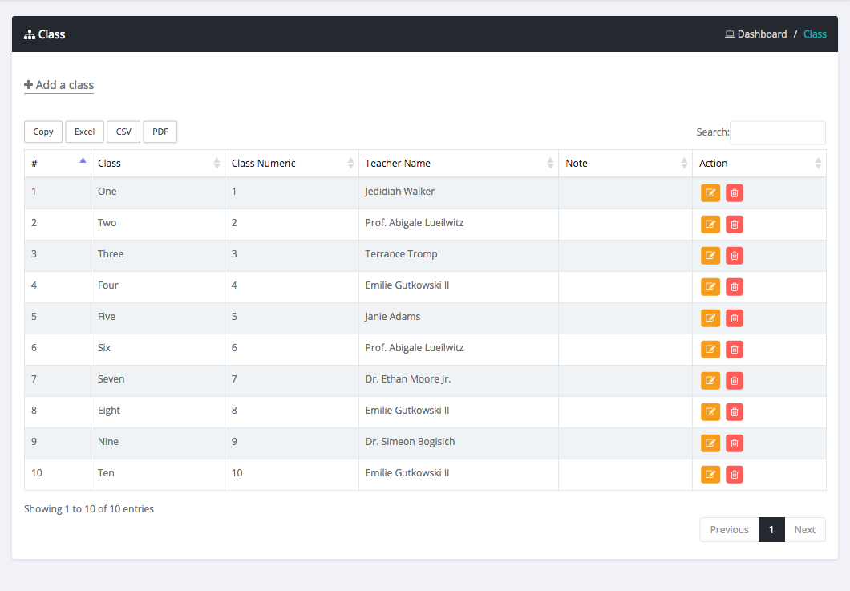Edit class Nine with the orange icon
Screen dimensions: 850x591
pyautogui.click(x=710, y=443)
